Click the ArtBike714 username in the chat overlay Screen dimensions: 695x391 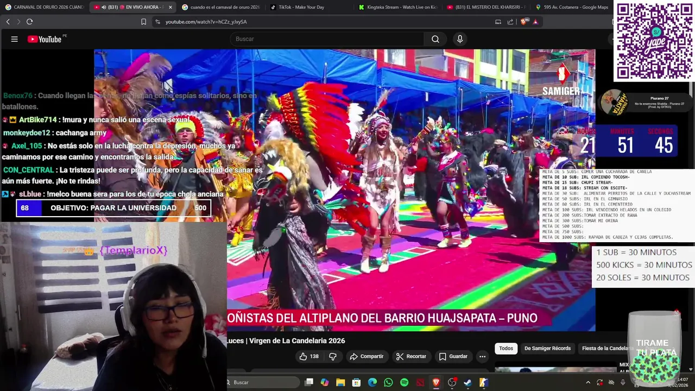(37, 119)
